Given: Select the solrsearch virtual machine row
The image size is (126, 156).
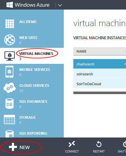Looking at the screenshot, I should pos(100,74).
